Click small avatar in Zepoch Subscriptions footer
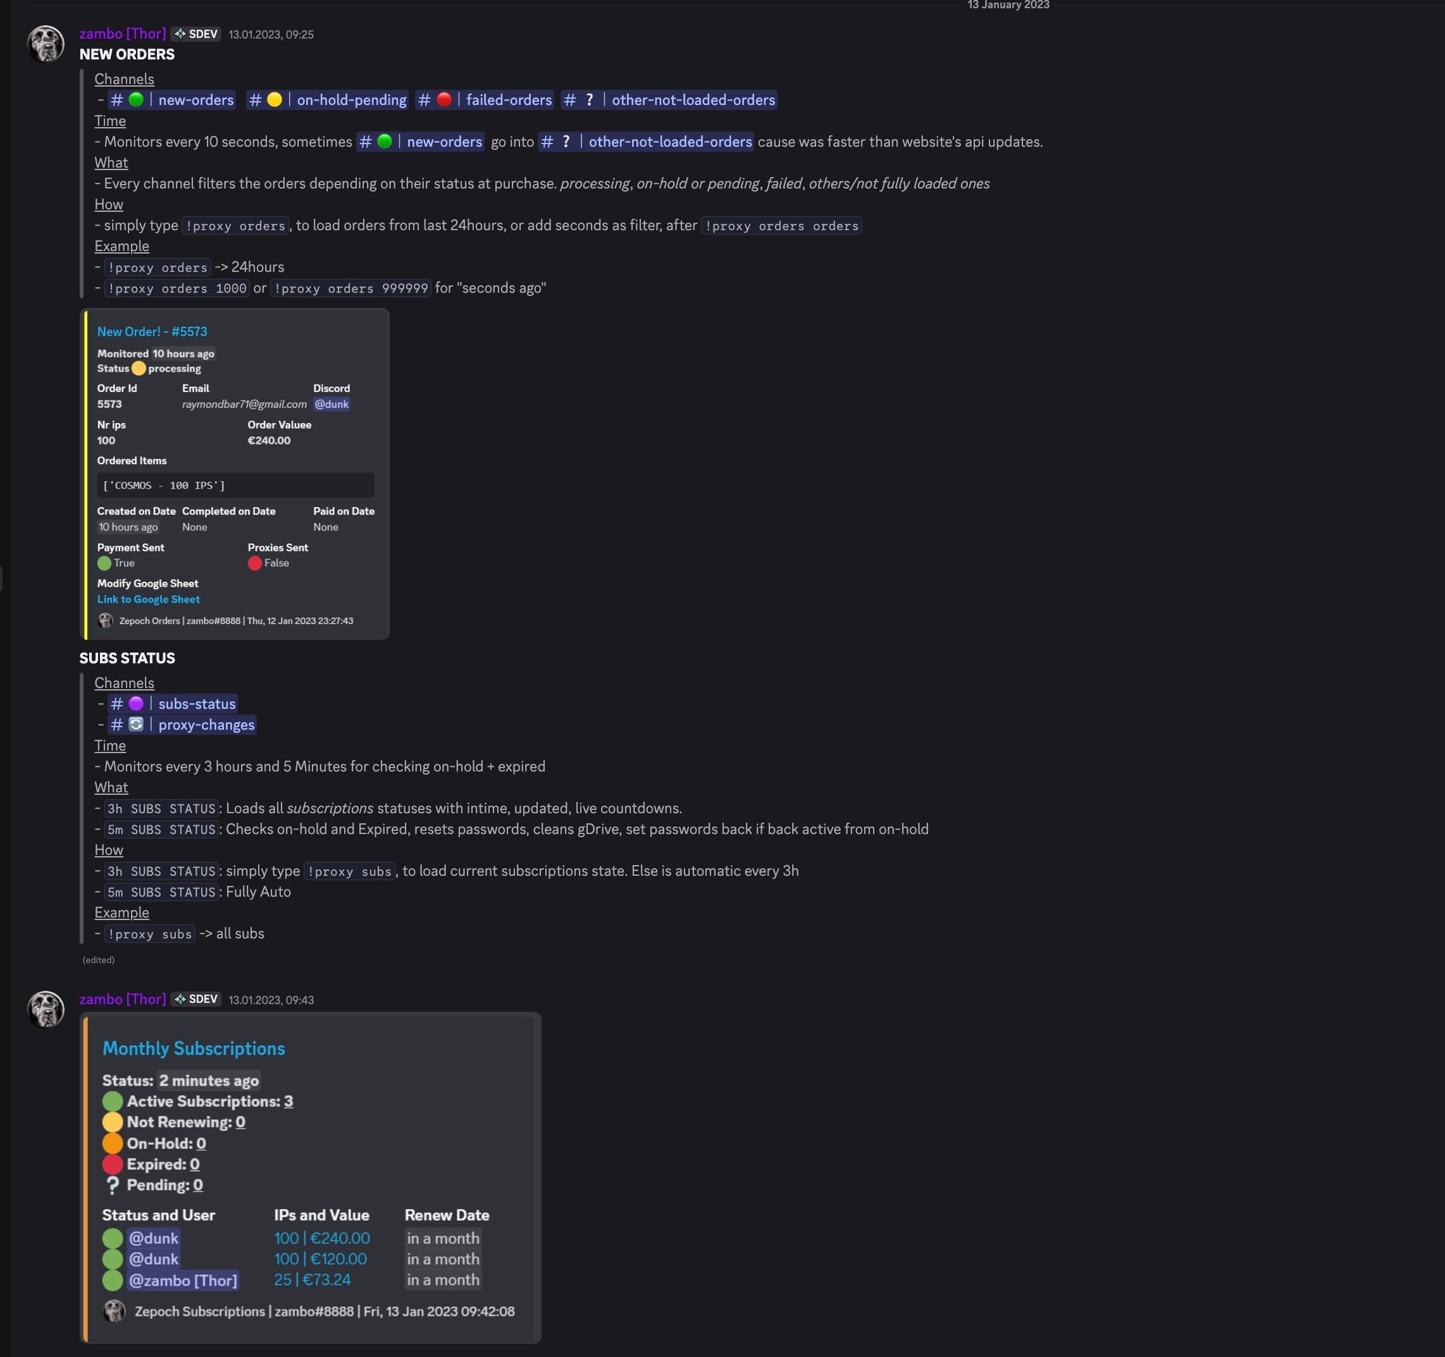Screen dimensions: 1445x1357 coord(114,1311)
